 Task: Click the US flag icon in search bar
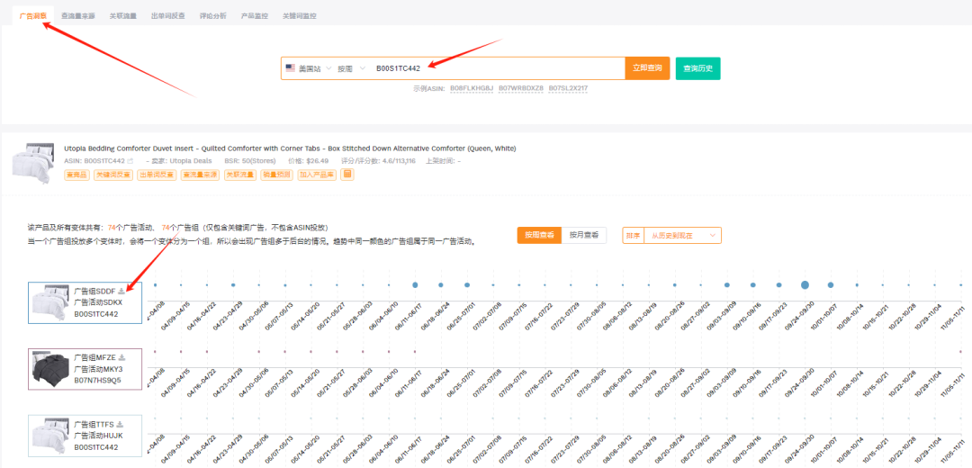pos(290,68)
